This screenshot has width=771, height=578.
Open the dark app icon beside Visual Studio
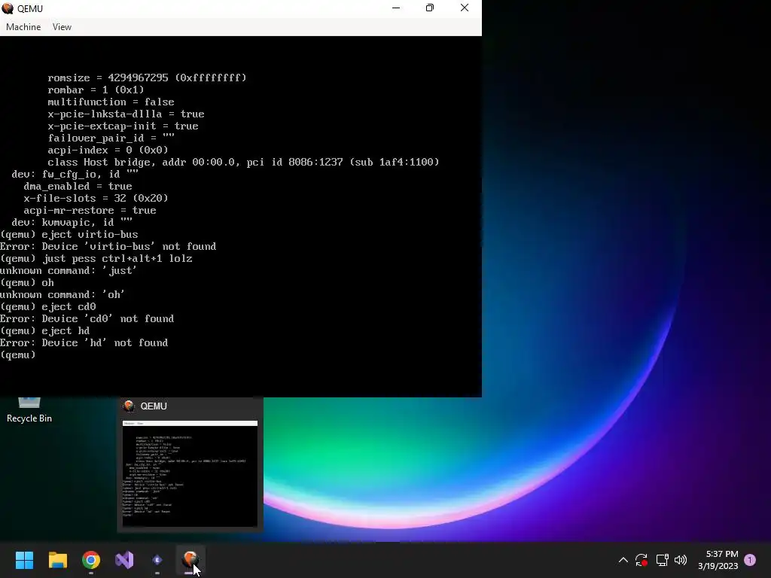(157, 560)
